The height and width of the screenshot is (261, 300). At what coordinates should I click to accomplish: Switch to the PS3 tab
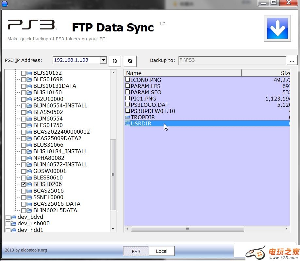(136, 251)
